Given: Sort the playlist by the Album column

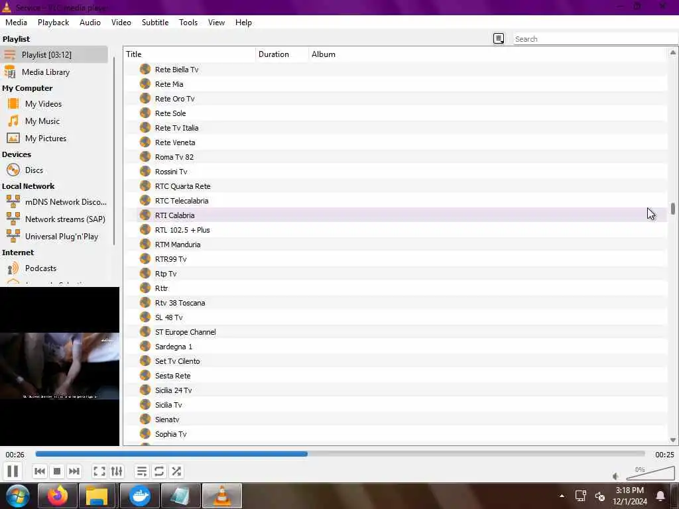Looking at the screenshot, I should tap(488, 54).
